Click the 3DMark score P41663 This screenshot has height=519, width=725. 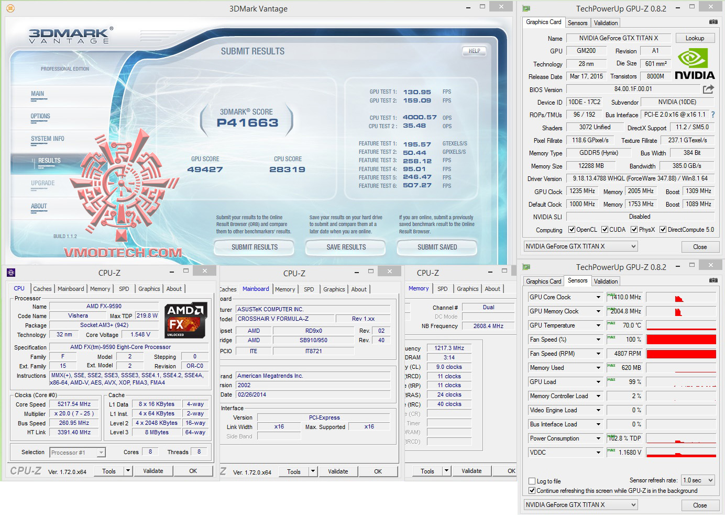pyautogui.click(x=247, y=123)
